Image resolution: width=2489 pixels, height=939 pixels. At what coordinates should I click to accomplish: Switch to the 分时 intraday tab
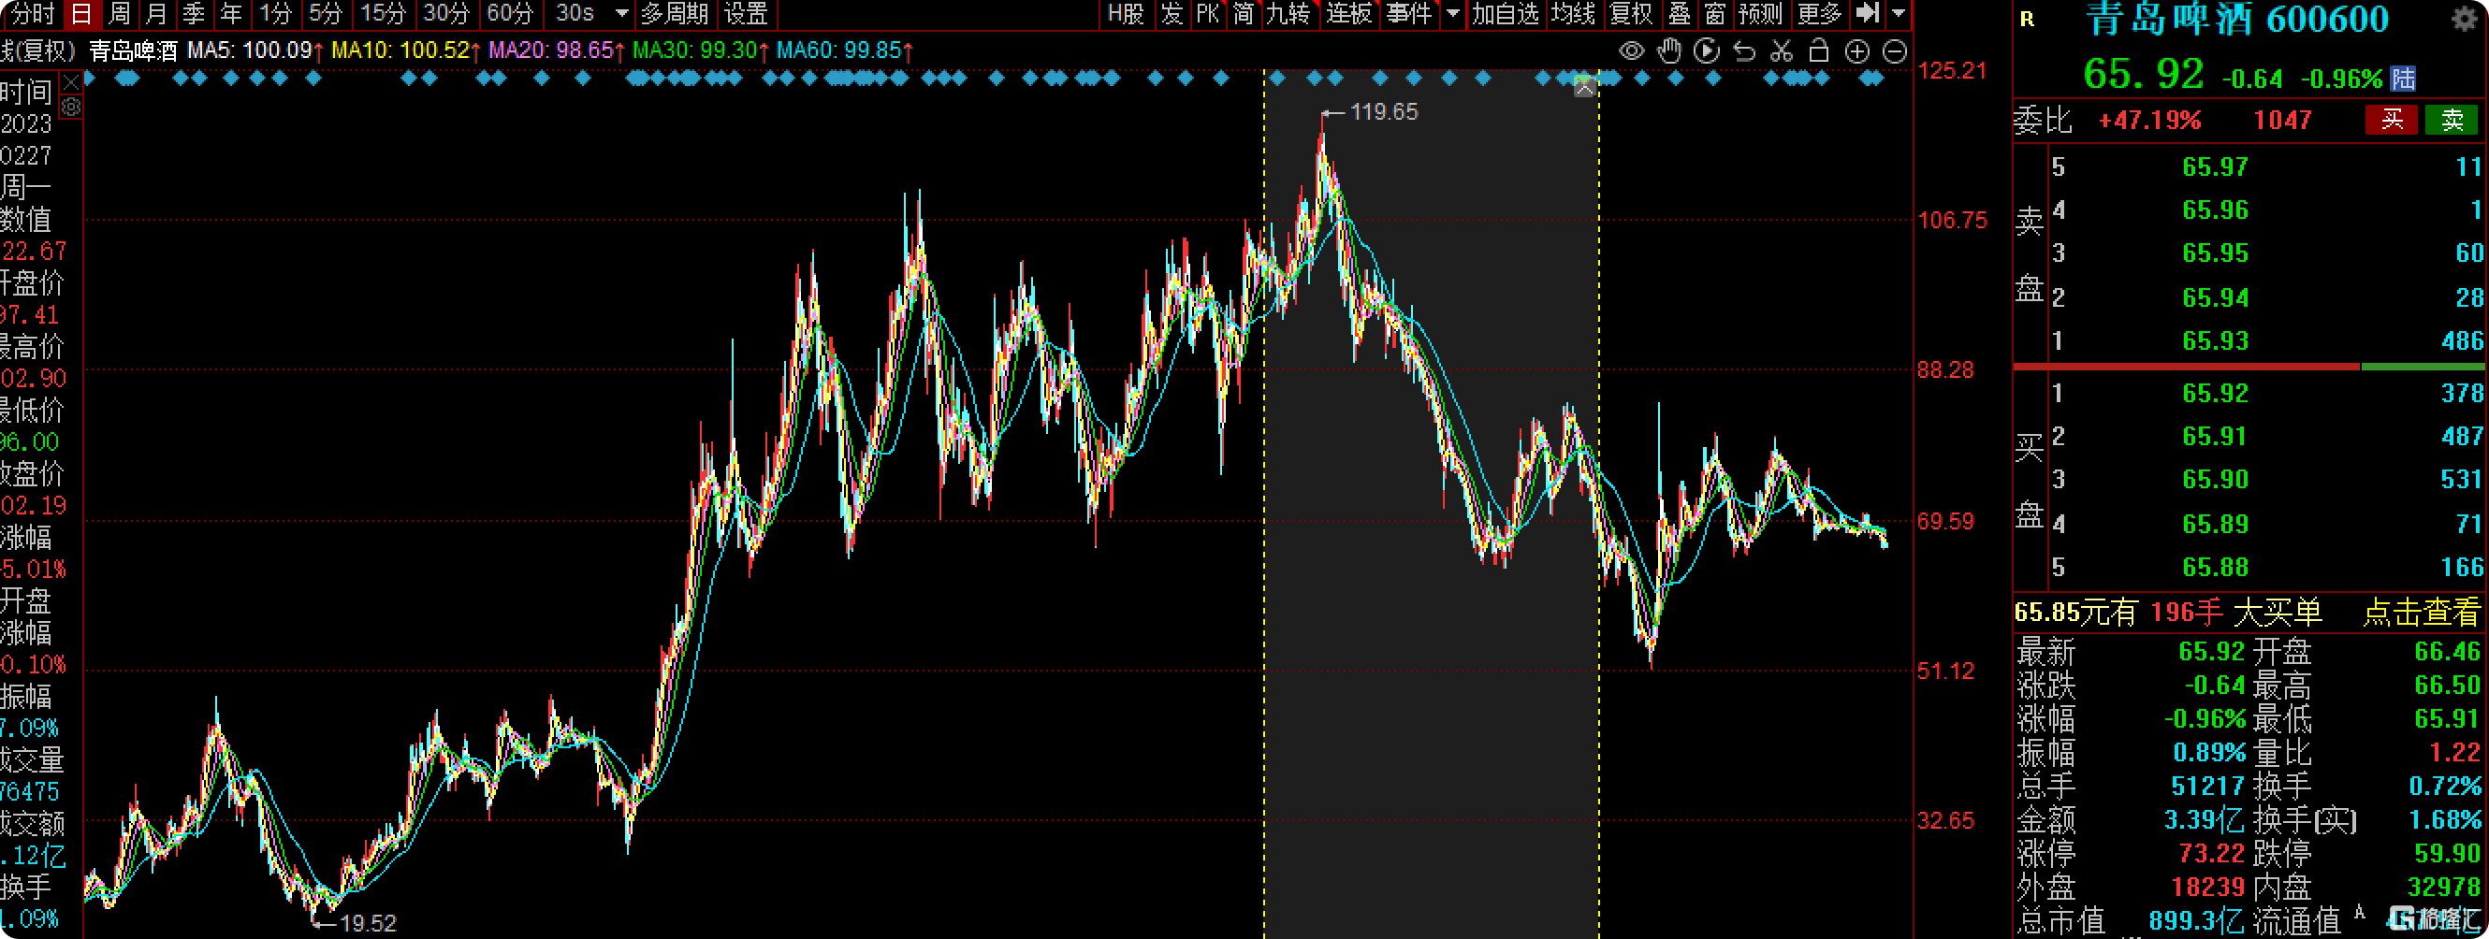coord(33,13)
